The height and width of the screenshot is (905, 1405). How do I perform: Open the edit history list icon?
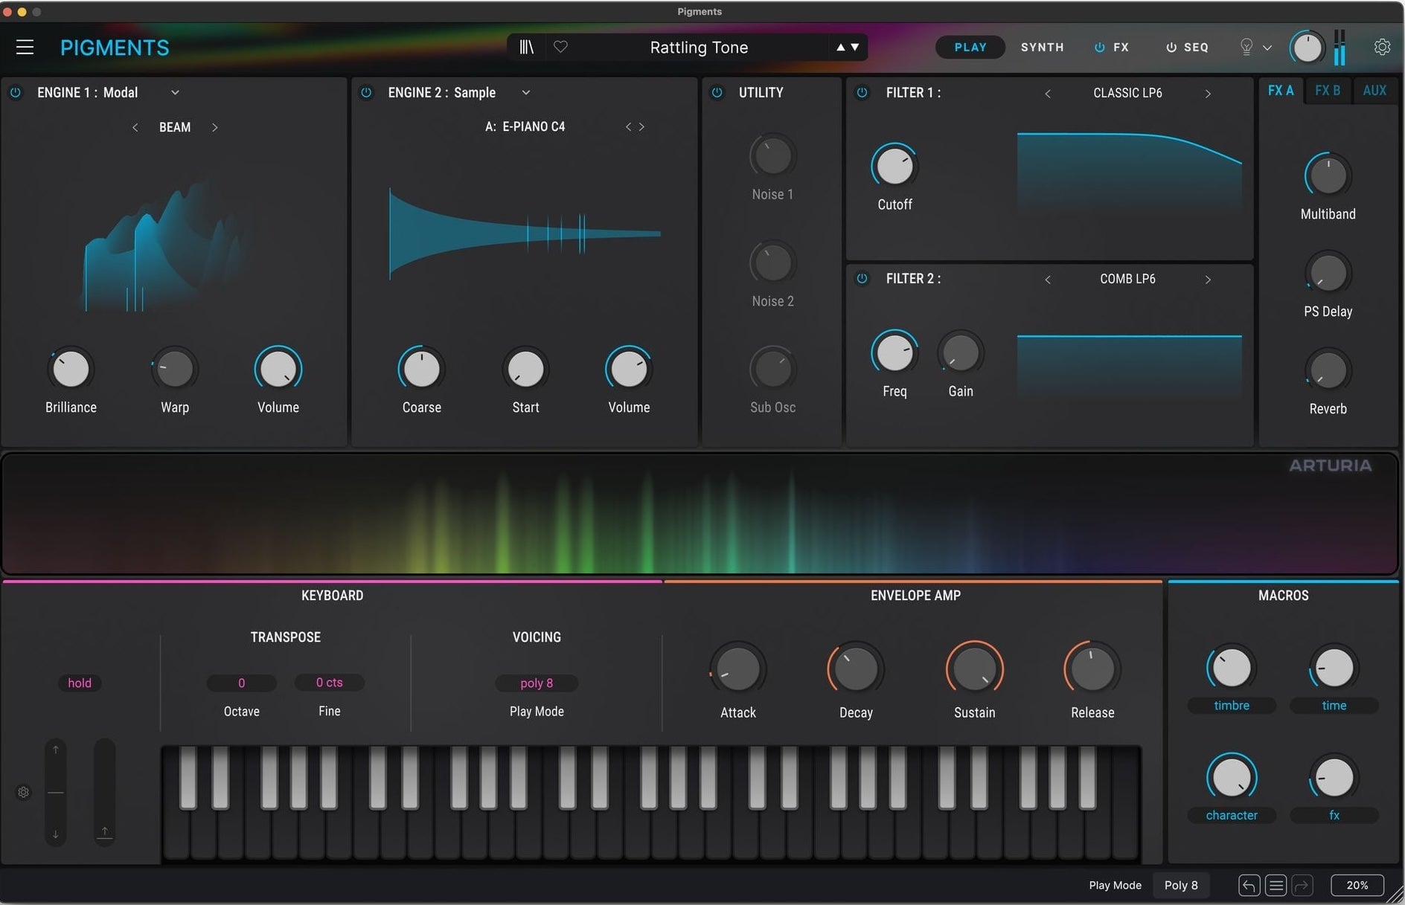pyautogui.click(x=1276, y=885)
